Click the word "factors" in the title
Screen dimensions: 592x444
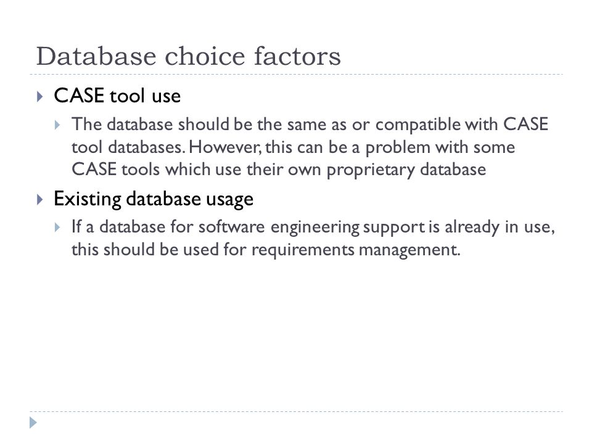(297, 56)
